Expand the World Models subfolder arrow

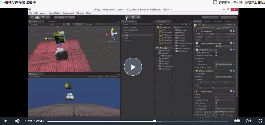161,56
